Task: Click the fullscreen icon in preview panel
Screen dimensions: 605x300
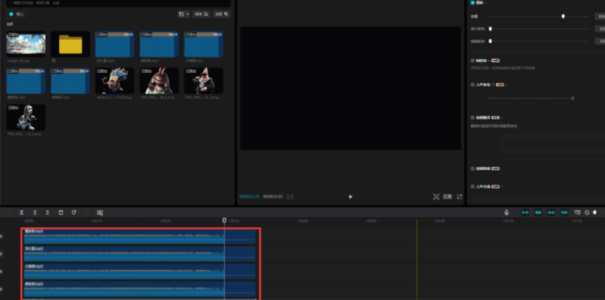Action: point(459,196)
